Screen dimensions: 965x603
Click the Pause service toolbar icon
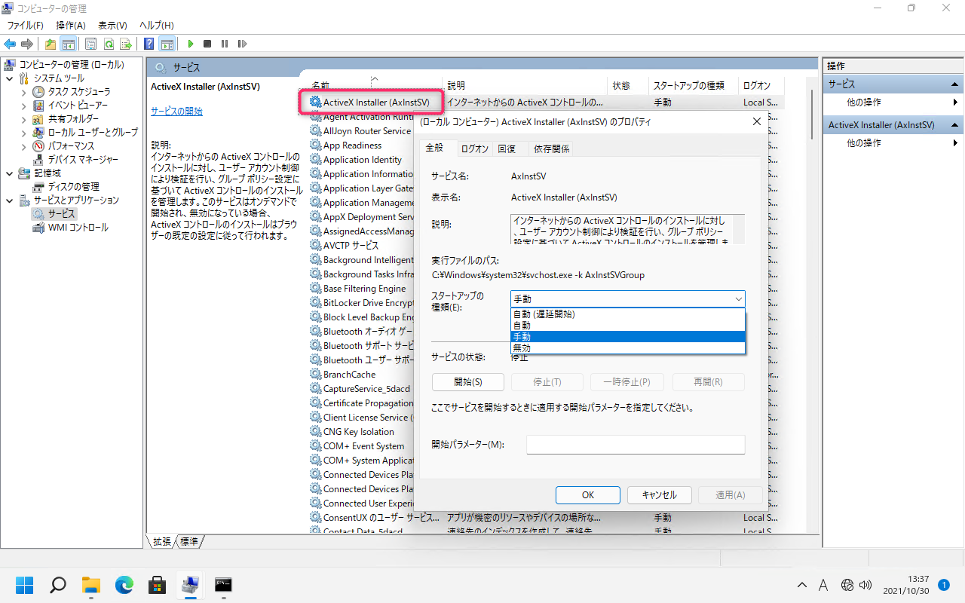coord(224,44)
